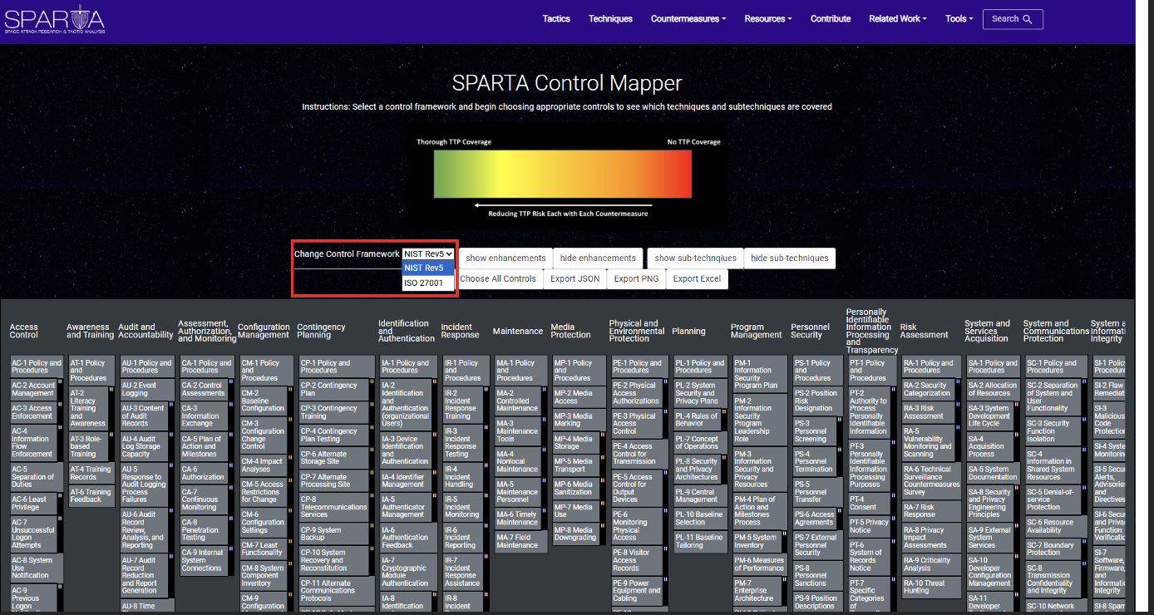Click the Contingency Planning column heading

[x=320, y=331]
